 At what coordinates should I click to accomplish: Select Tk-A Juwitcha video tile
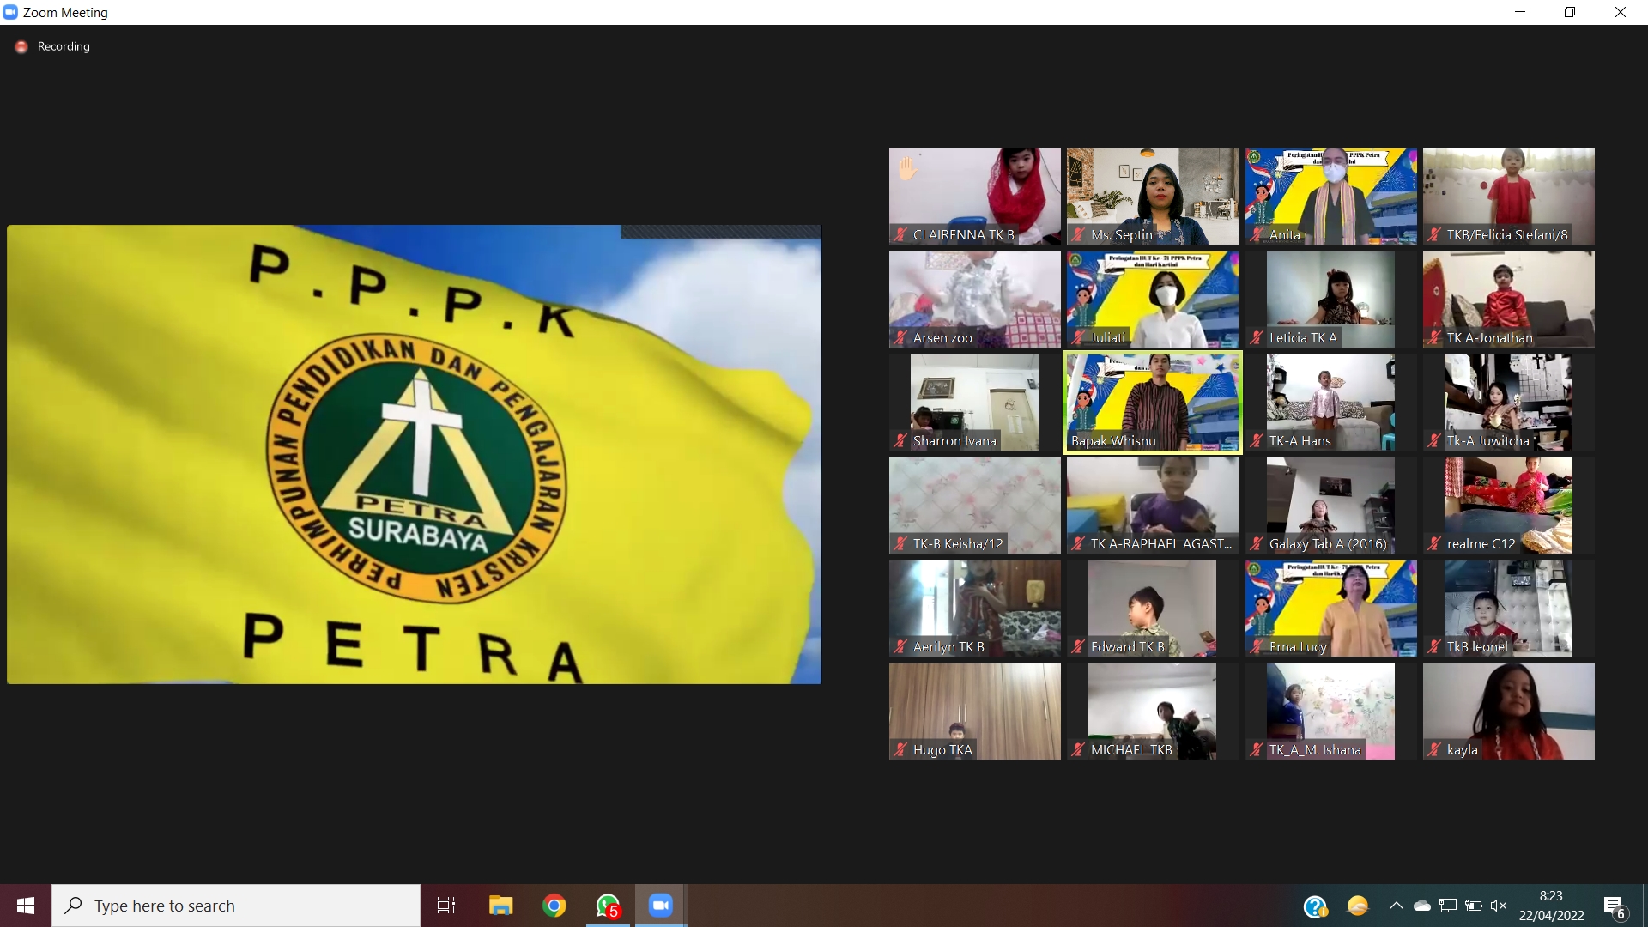coord(1509,403)
